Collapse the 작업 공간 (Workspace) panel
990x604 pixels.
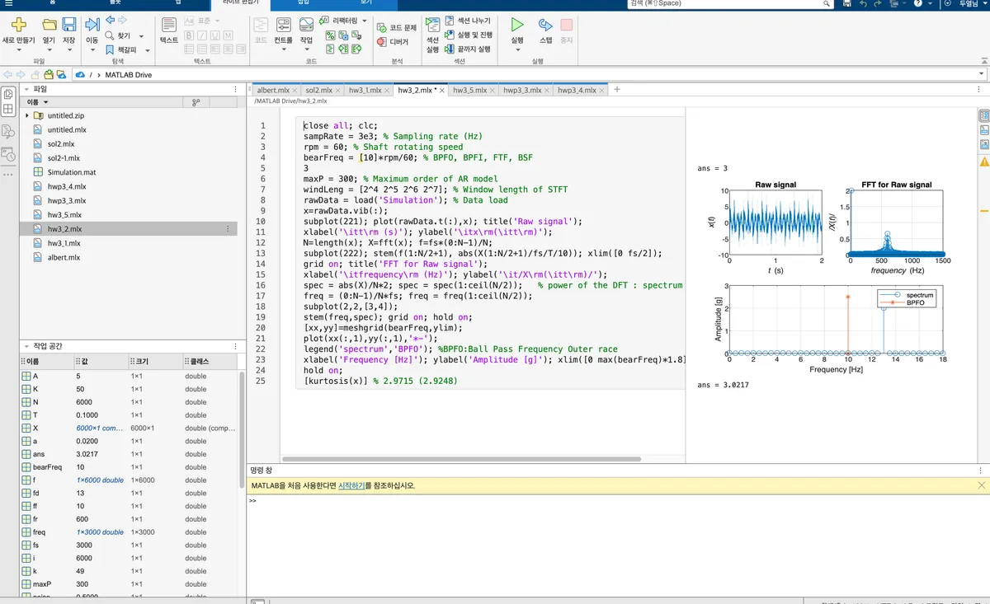(x=26, y=346)
